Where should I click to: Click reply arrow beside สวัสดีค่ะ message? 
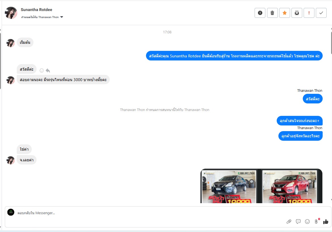48,71
